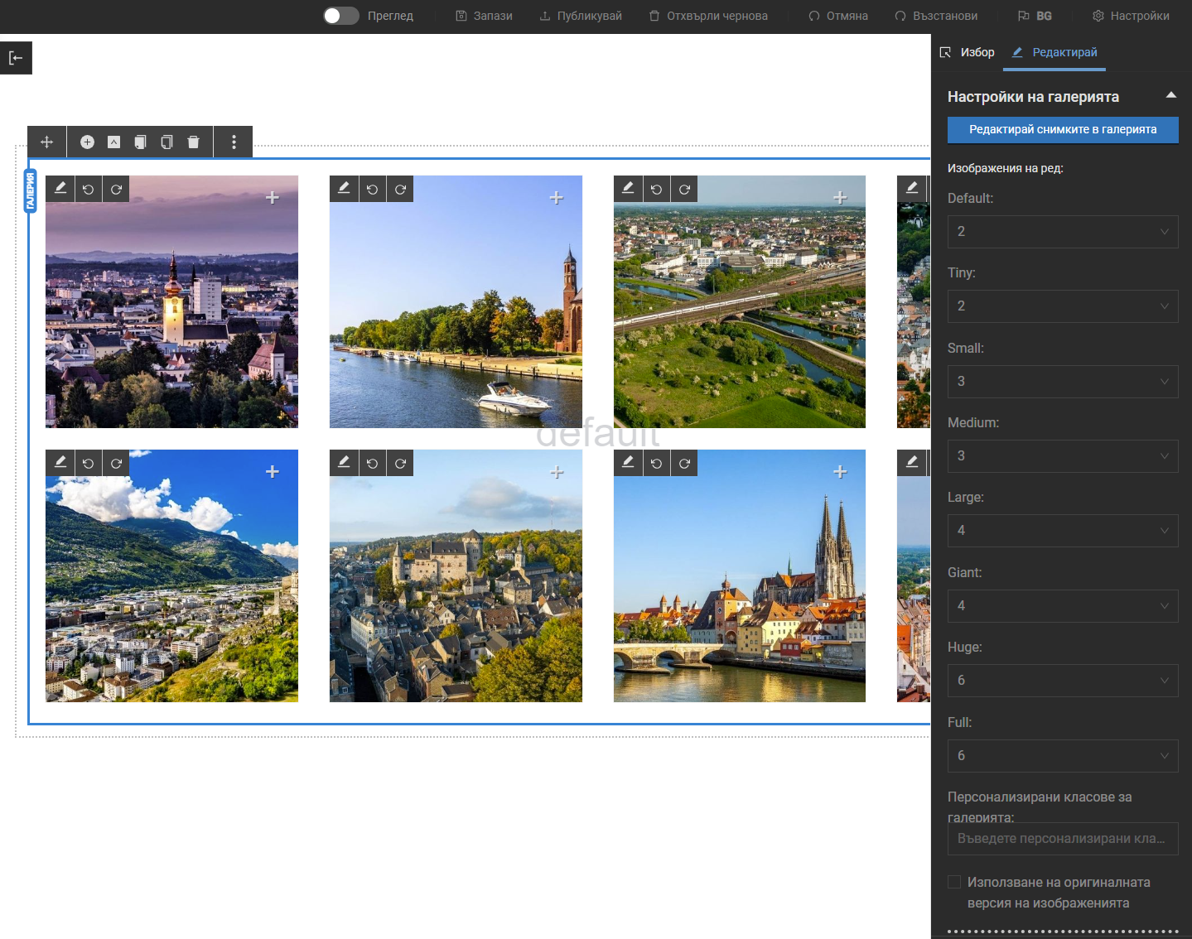Click the select parent up-arrow icon
The width and height of the screenshot is (1192, 939).
point(114,142)
